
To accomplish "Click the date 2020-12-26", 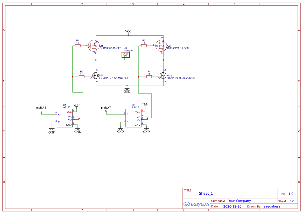I will pyautogui.click(x=232, y=207).
